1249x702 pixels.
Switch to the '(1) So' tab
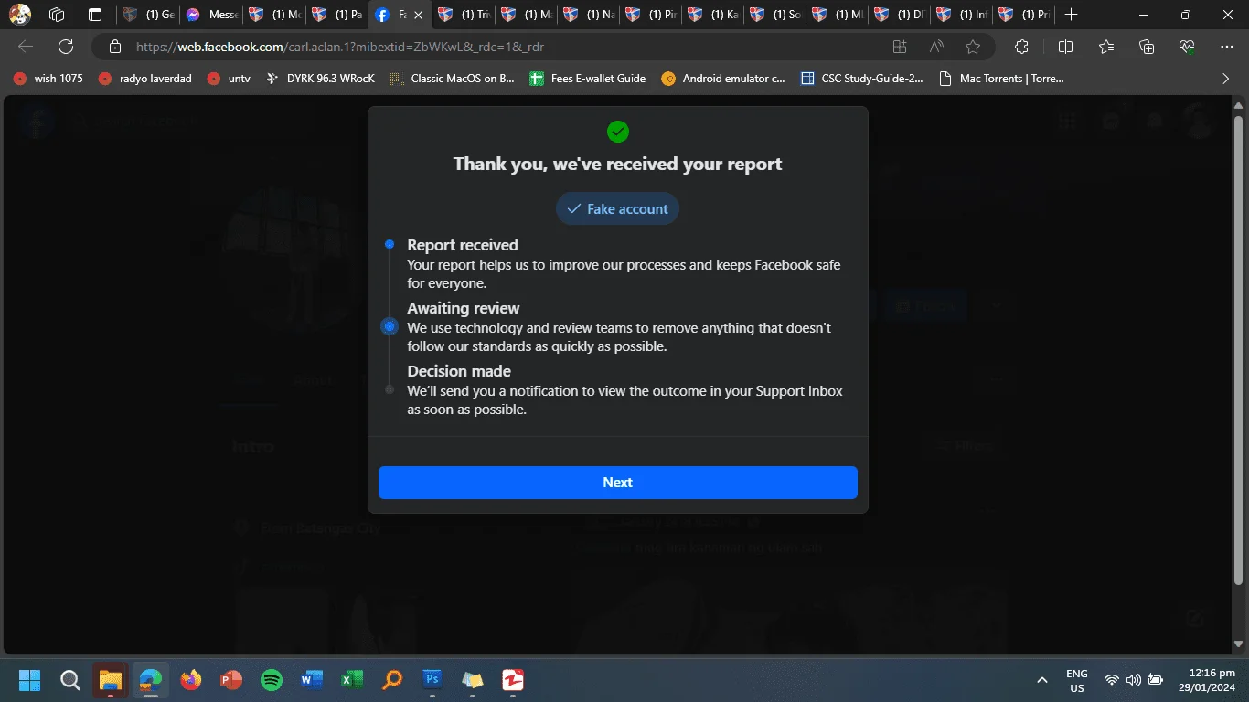tap(776, 15)
